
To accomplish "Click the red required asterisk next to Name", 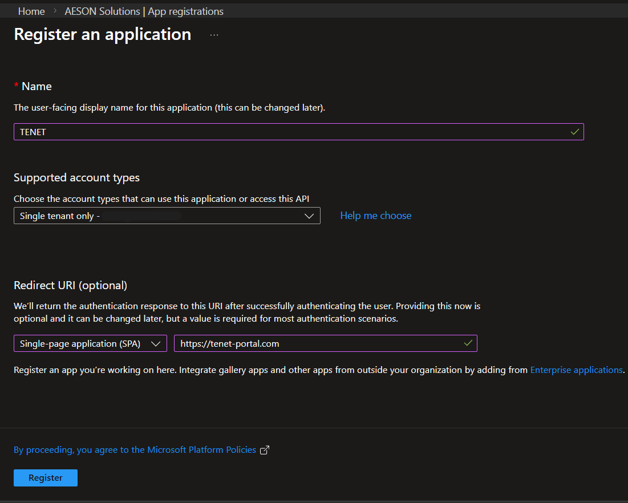I will (15, 86).
